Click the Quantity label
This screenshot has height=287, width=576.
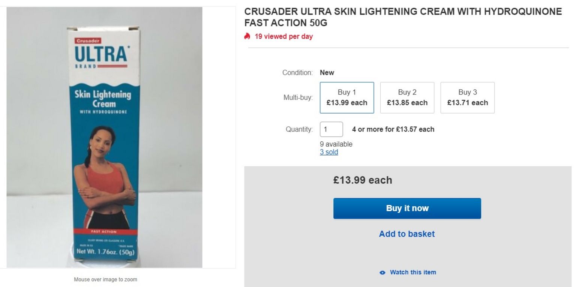pyautogui.click(x=299, y=129)
